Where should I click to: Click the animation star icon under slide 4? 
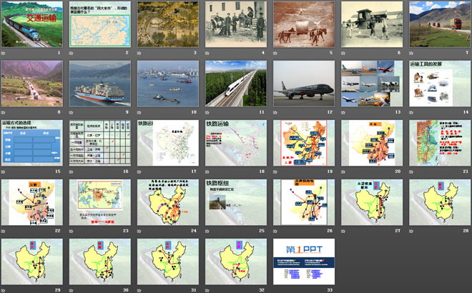tap(207, 54)
